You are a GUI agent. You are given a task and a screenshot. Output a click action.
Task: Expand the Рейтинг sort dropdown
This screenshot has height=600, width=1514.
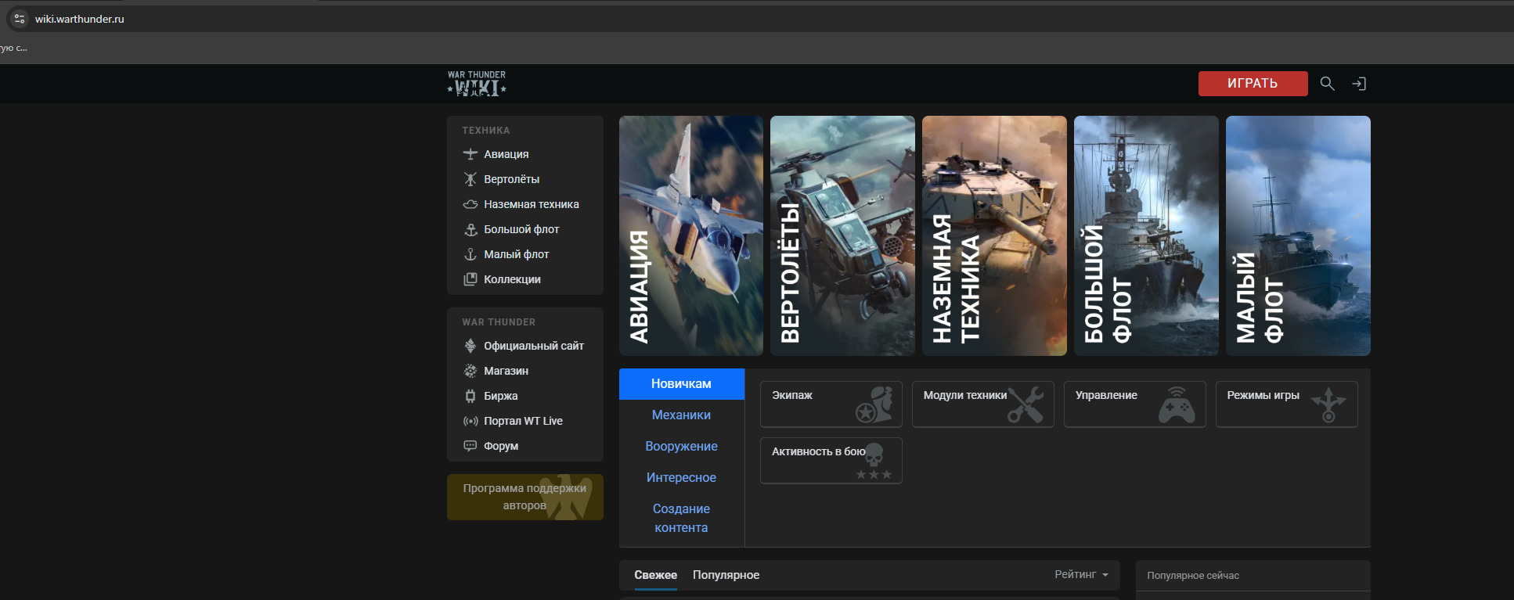(1081, 574)
